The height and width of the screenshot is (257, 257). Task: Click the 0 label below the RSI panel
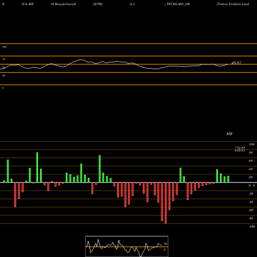click(3, 88)
